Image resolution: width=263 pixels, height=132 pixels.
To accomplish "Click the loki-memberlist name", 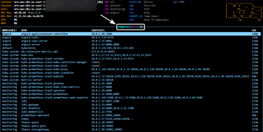I will click(x=32, y=112).
